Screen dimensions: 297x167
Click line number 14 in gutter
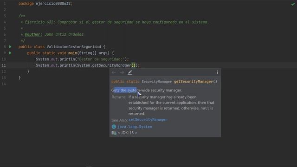click(4, 84)
